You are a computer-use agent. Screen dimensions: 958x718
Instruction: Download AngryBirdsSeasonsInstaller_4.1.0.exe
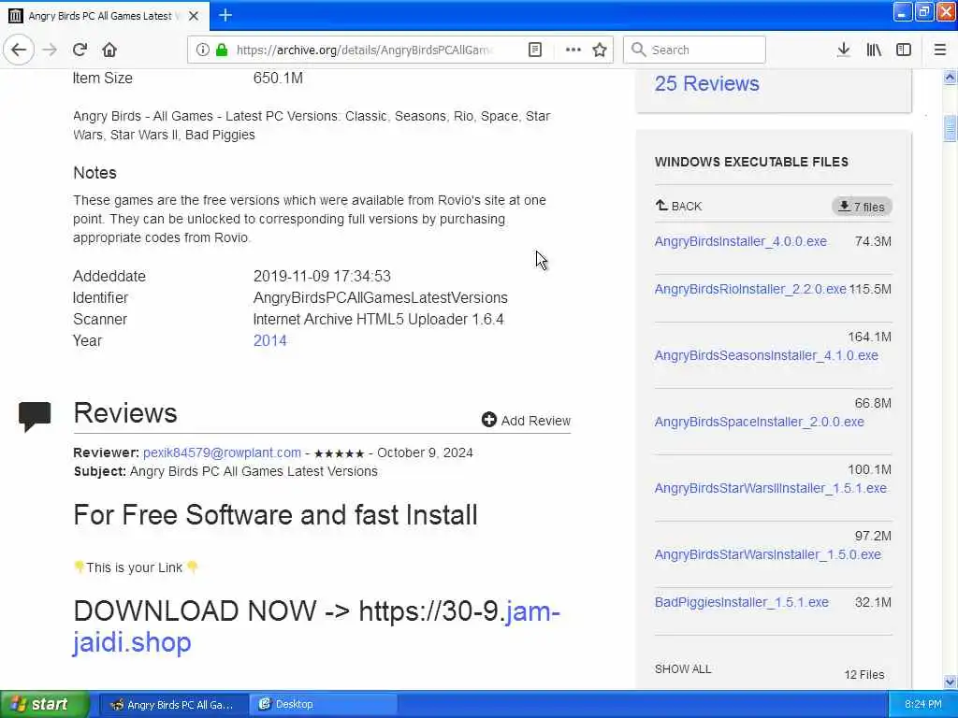(x=766, y=355)
